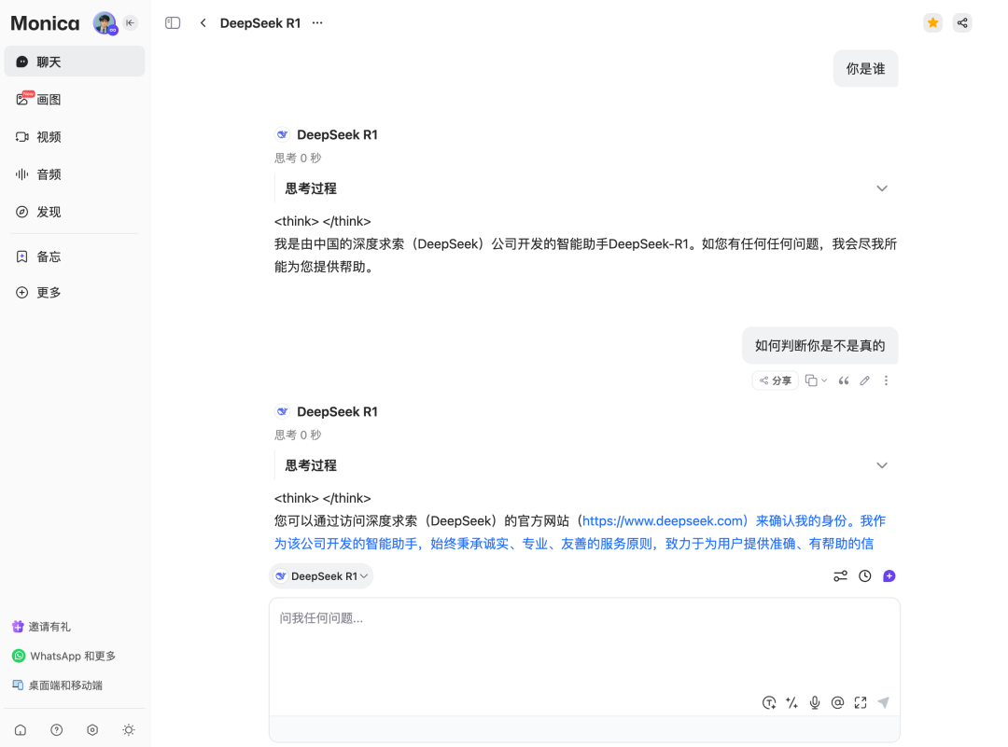Click the 你是谁 user message bubble

click(x=866, y=69)
